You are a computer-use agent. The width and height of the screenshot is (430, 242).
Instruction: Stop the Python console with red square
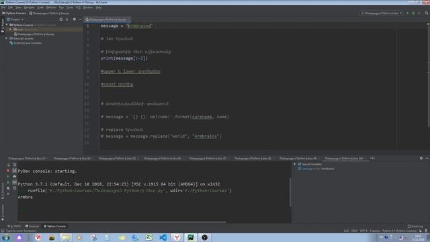8,171
